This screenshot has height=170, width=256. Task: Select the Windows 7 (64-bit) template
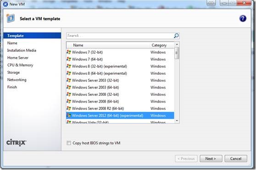120,59
